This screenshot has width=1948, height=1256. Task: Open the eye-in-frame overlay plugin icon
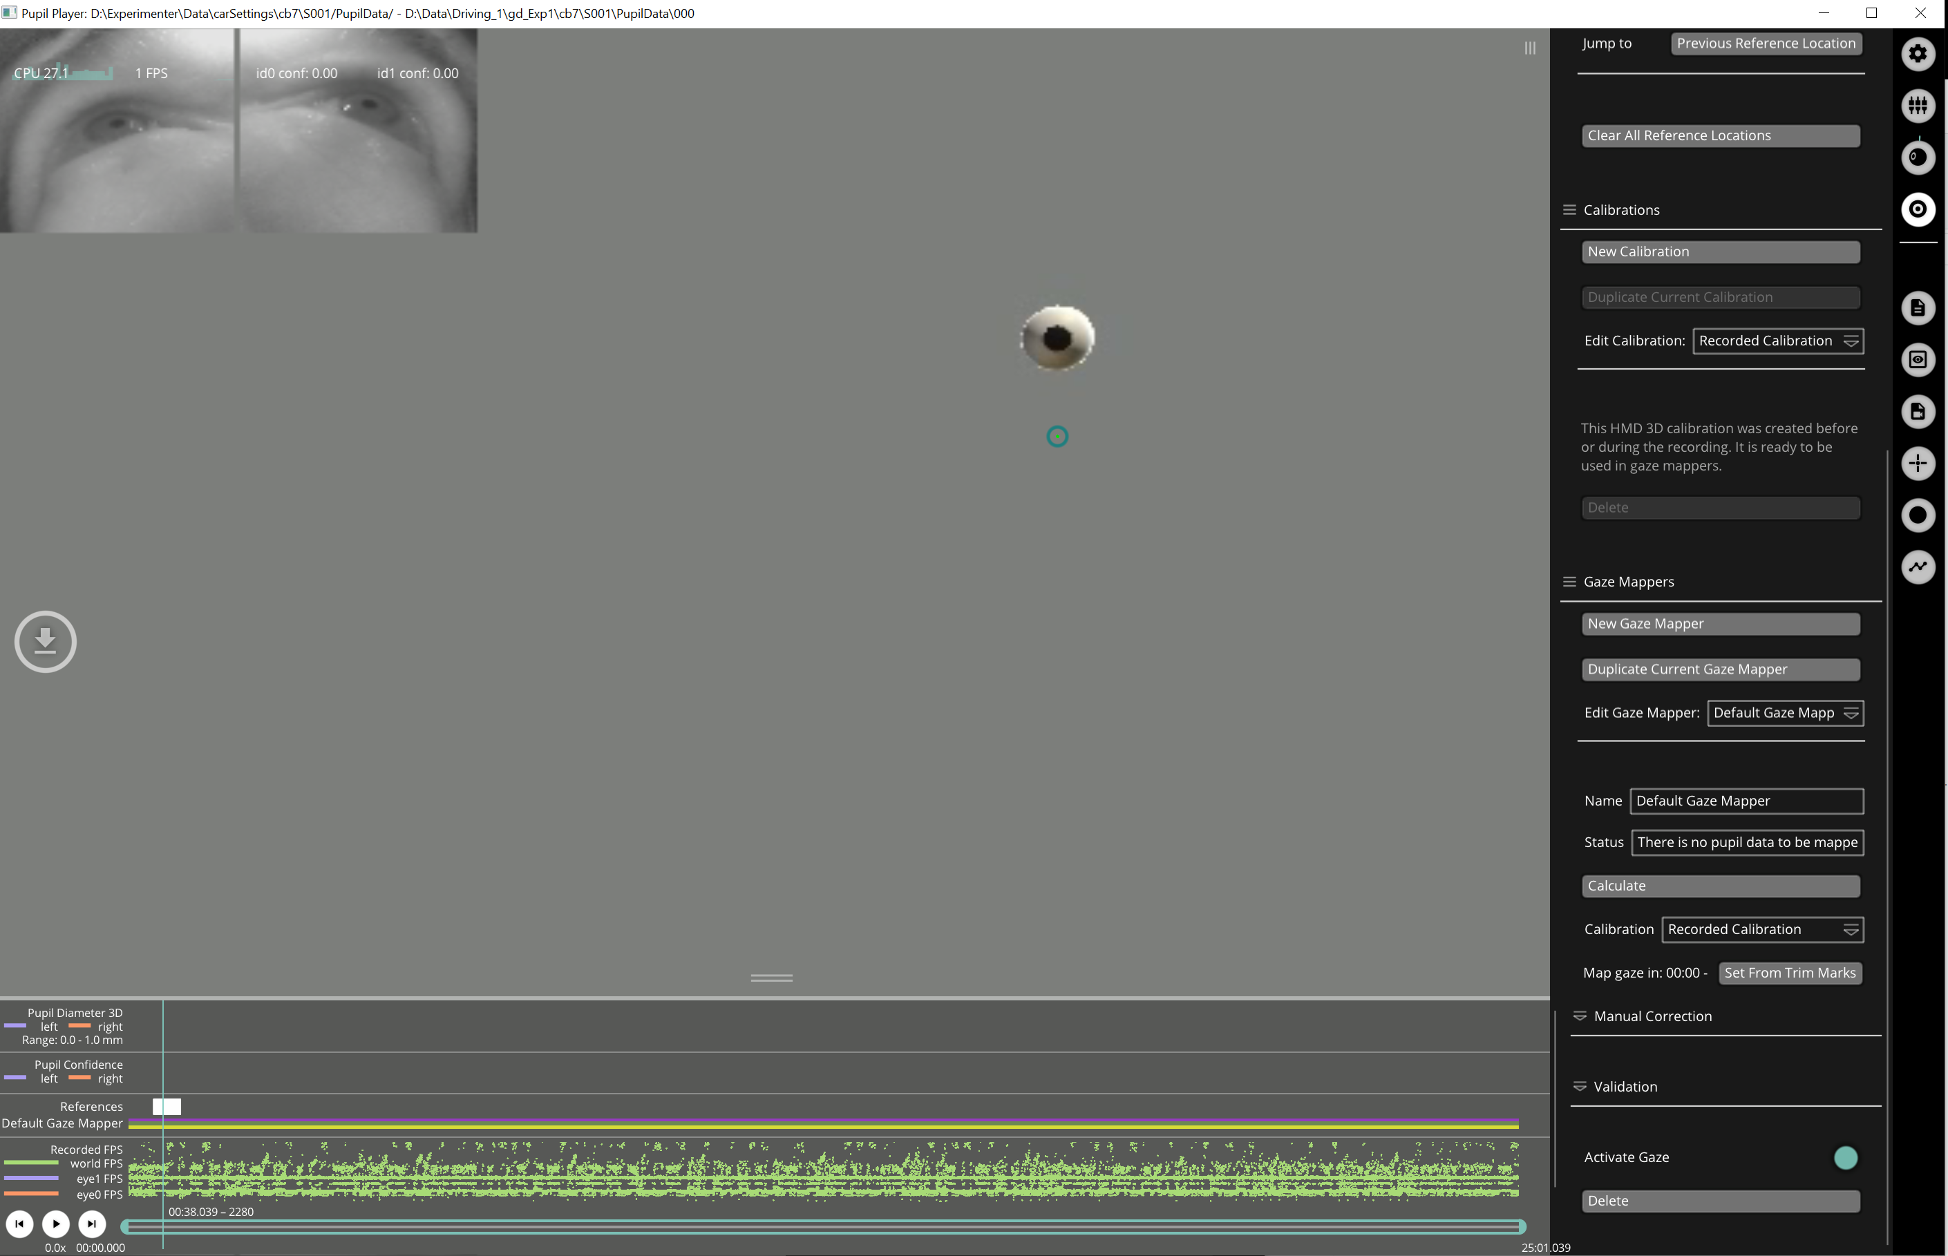1918,360
